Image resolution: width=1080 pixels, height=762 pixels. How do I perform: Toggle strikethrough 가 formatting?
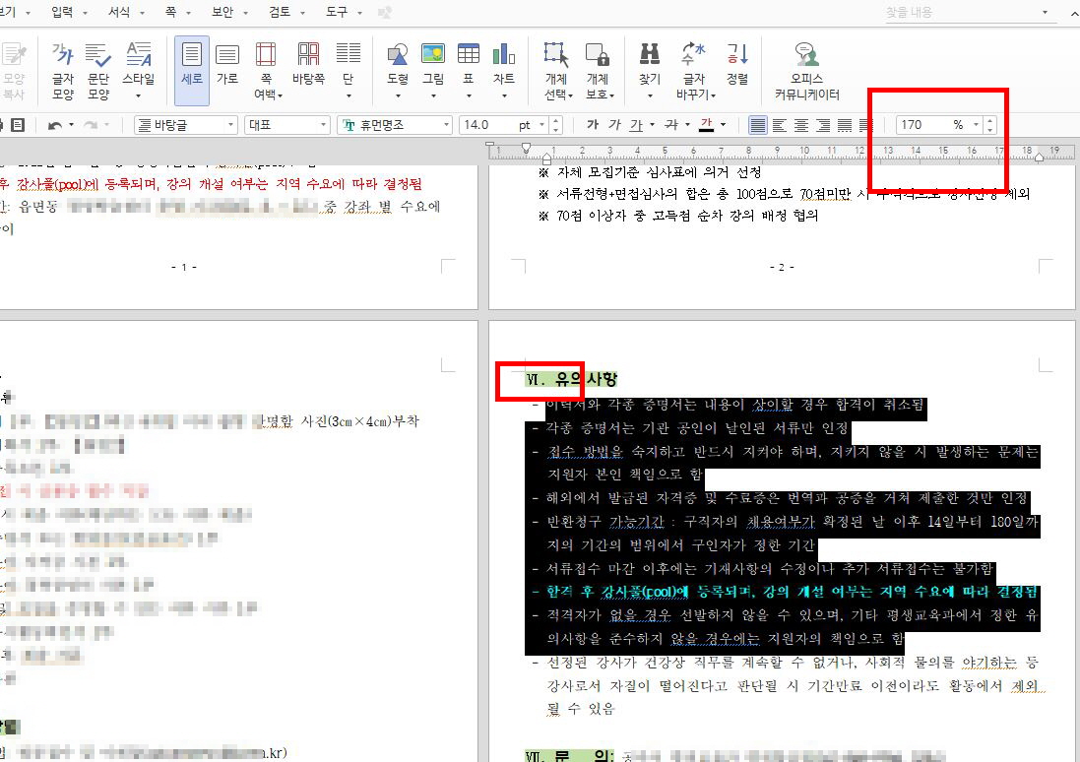670,125
